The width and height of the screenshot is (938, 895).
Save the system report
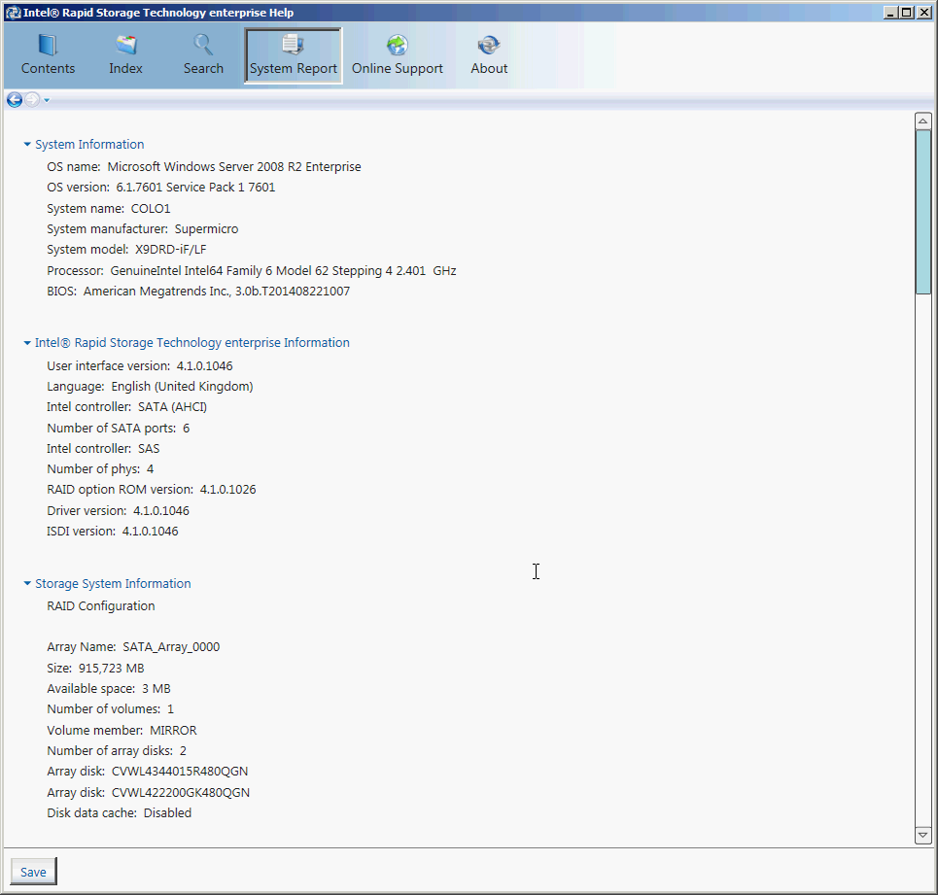point(33,872)
